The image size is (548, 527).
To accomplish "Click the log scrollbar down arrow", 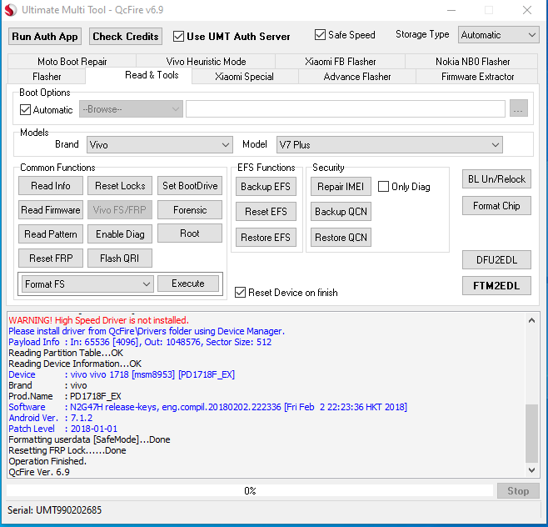I will [x=531, y=470].
